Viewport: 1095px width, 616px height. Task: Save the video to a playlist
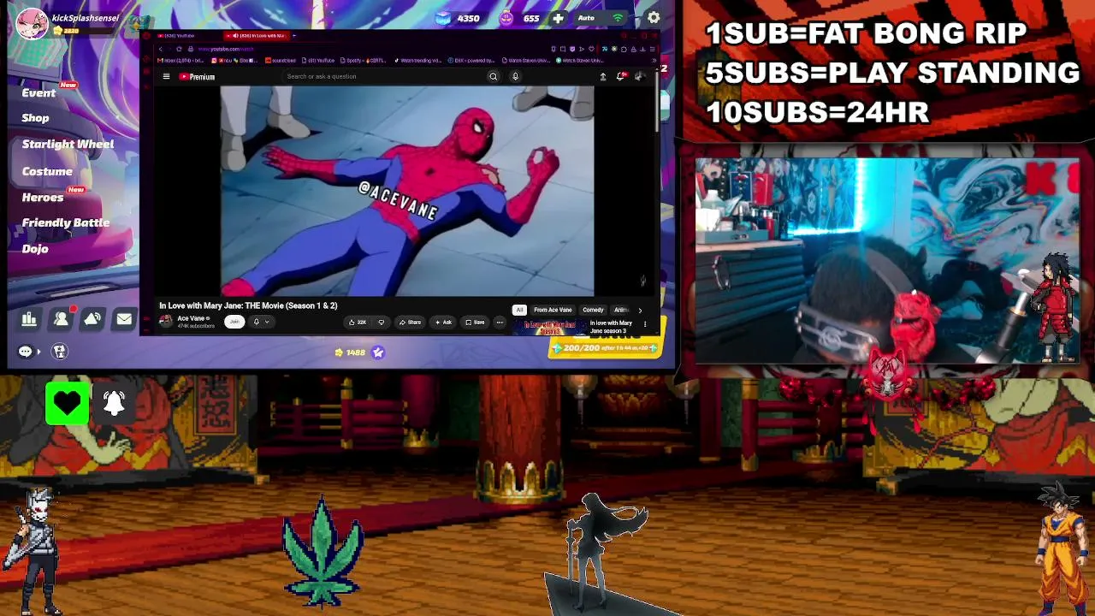[475, 323]
